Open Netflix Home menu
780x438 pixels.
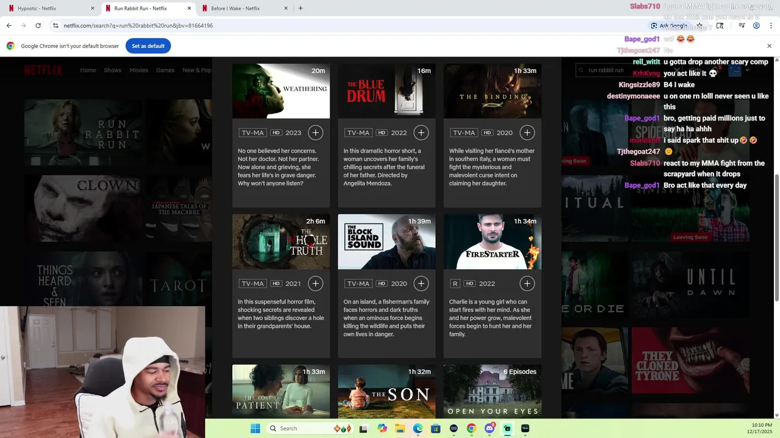pos(88,70)
